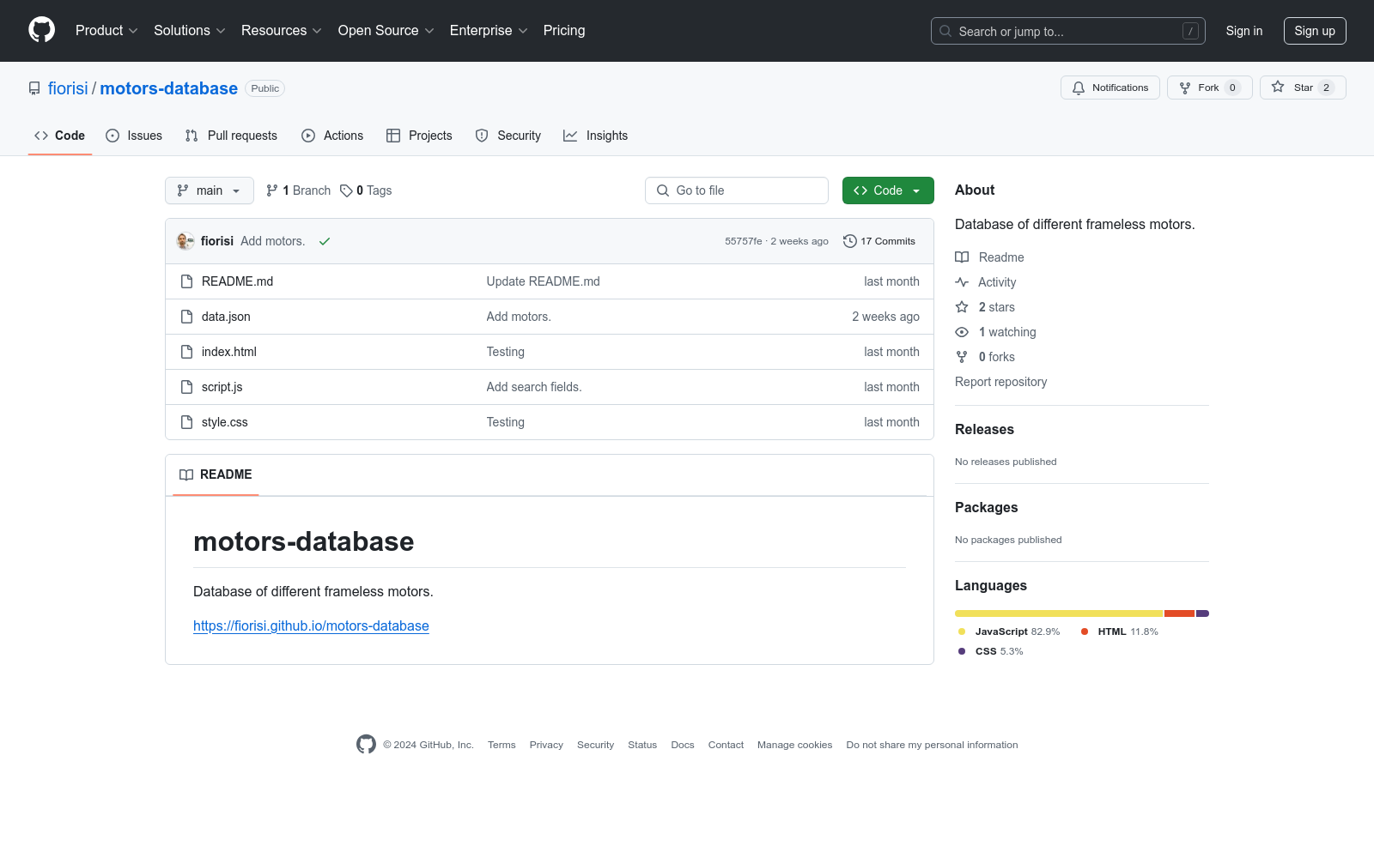Expand the Solutions menu
Image resolution: width=1374 pixels, height=858 pixels.
(190, 30)
